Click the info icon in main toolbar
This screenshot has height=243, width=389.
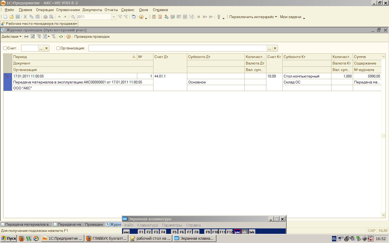point(141,17)
